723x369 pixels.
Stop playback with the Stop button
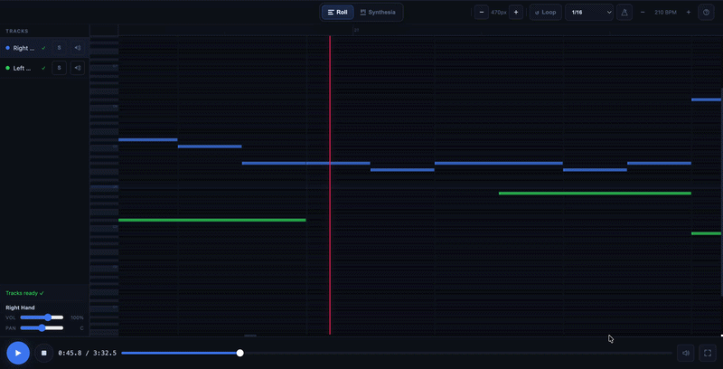(x=43, y=353)
